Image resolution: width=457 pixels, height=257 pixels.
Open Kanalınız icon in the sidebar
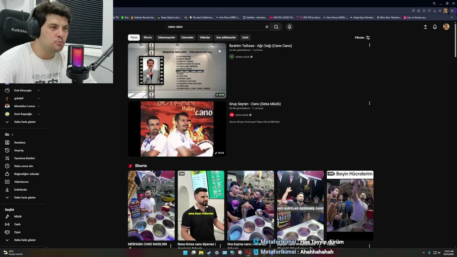pos(7,142)
